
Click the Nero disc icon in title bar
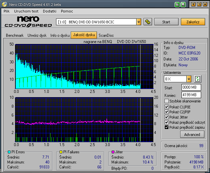tap(5, 4)
